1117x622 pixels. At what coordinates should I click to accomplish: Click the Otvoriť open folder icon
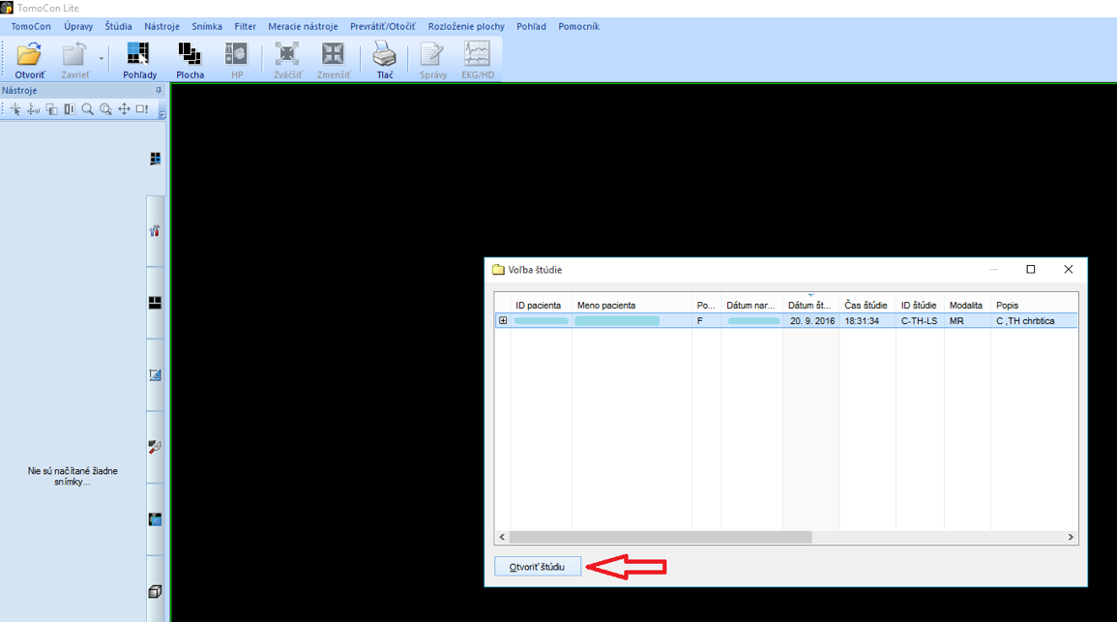pos(29,56)
